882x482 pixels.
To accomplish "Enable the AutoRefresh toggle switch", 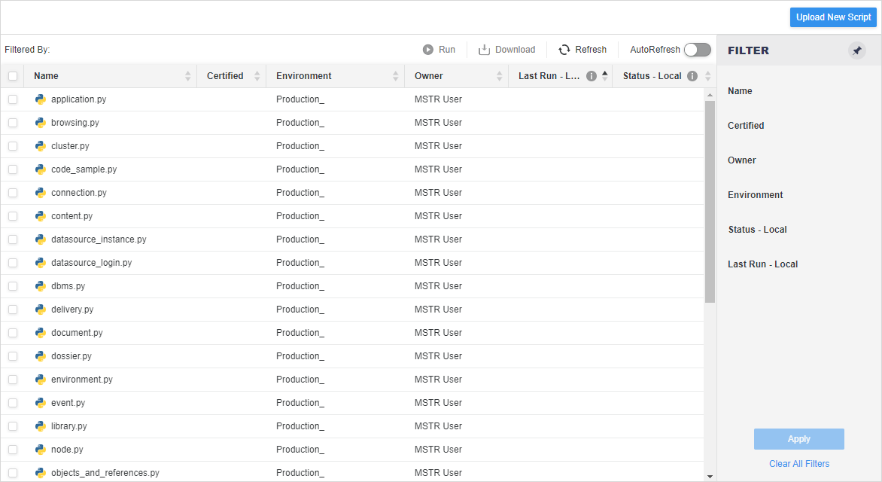I will tap(697, 50).
